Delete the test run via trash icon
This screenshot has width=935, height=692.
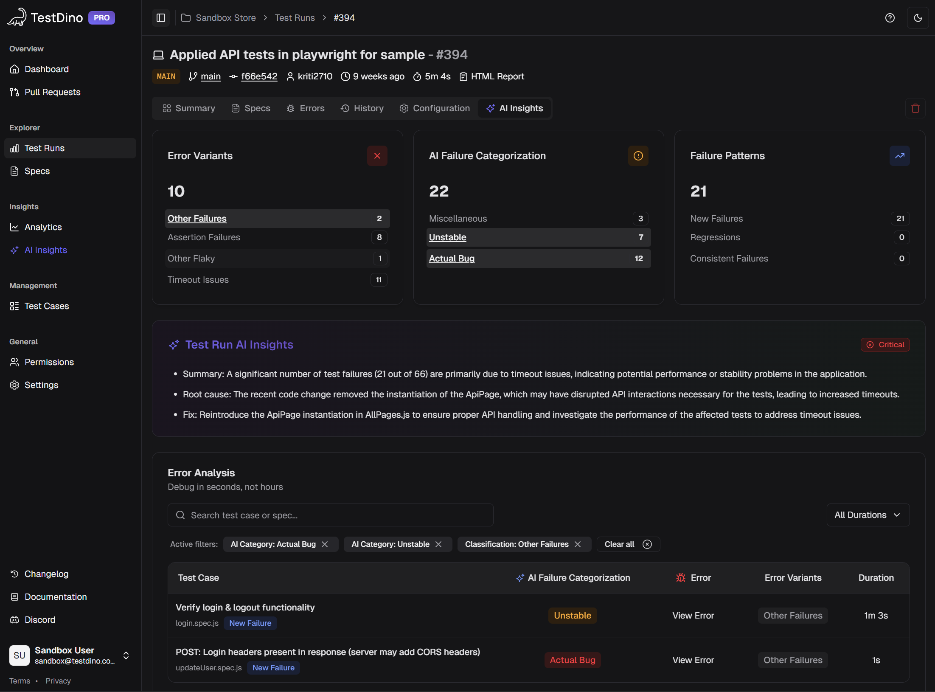pos(915,108)
